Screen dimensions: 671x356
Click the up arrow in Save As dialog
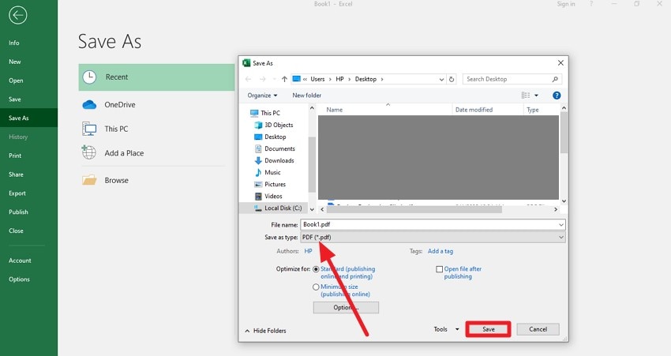284,79
